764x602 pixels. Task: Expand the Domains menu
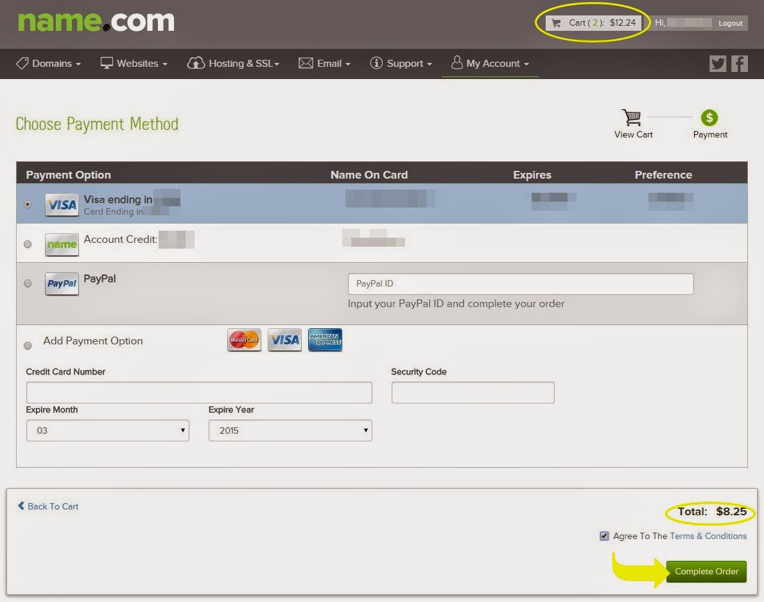tap(49, 64)
